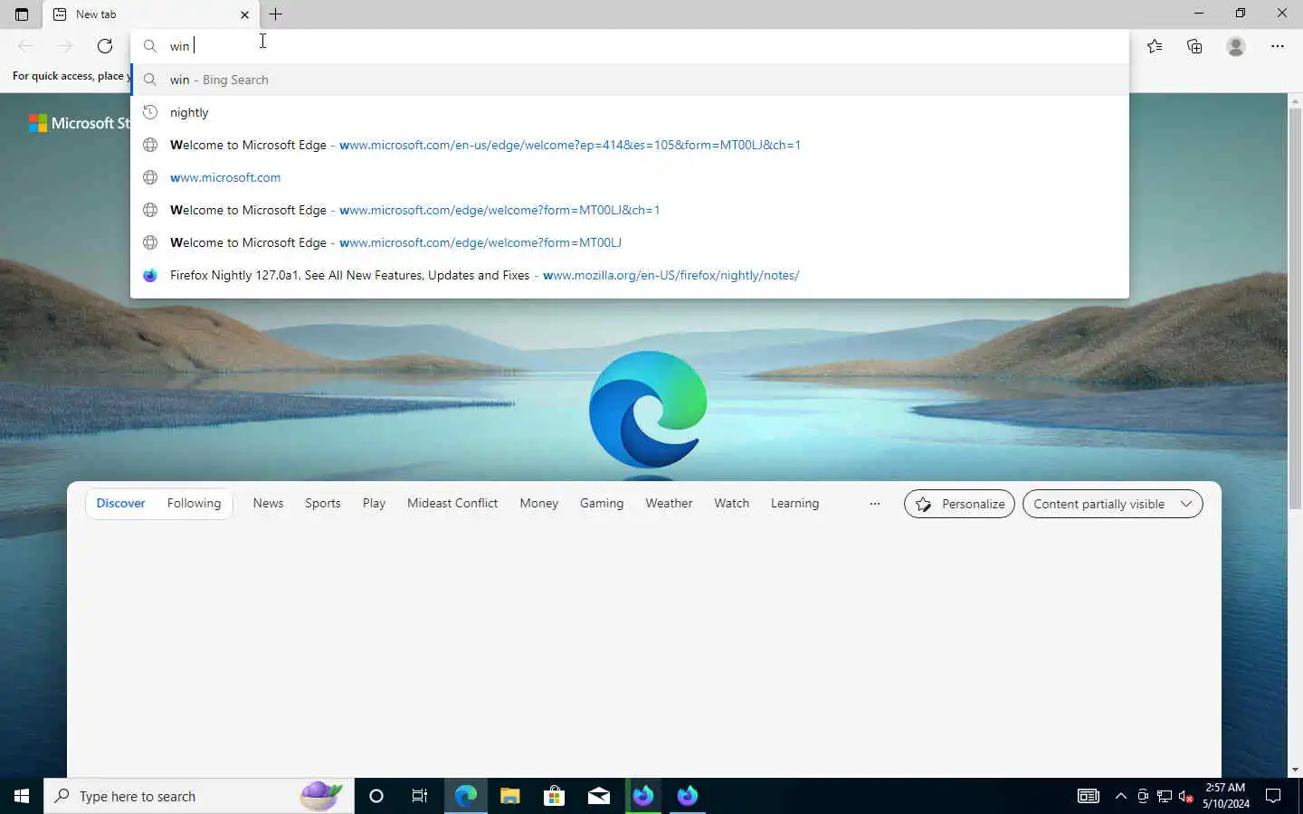Select 'win - Bing Search' suggestion

click(630, 80)
